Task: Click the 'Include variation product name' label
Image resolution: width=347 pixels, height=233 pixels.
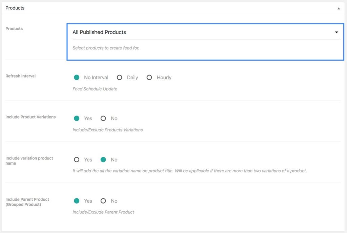Action: tap(29, 161)
